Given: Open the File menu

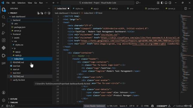Looking at the screenshot, I should tap(8, 3).
